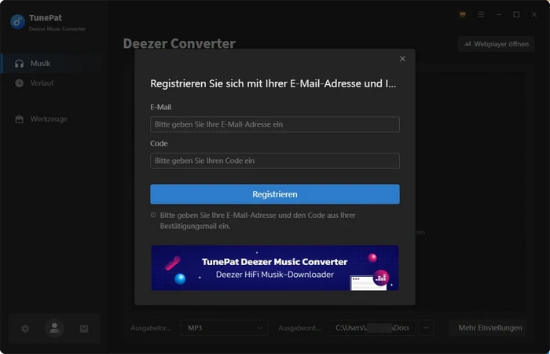
Task: Open the TunePat Deezer Music Converter banner
Action: (x=275, y=268)
